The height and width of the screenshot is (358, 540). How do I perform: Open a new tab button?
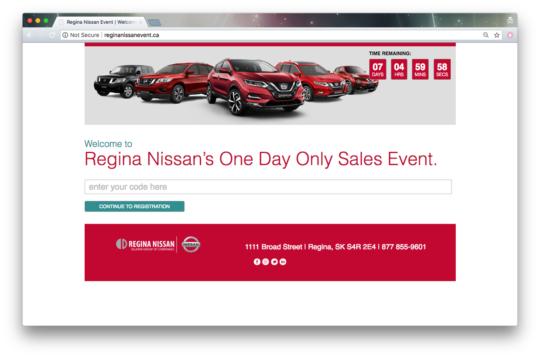(x=154, y=23)
